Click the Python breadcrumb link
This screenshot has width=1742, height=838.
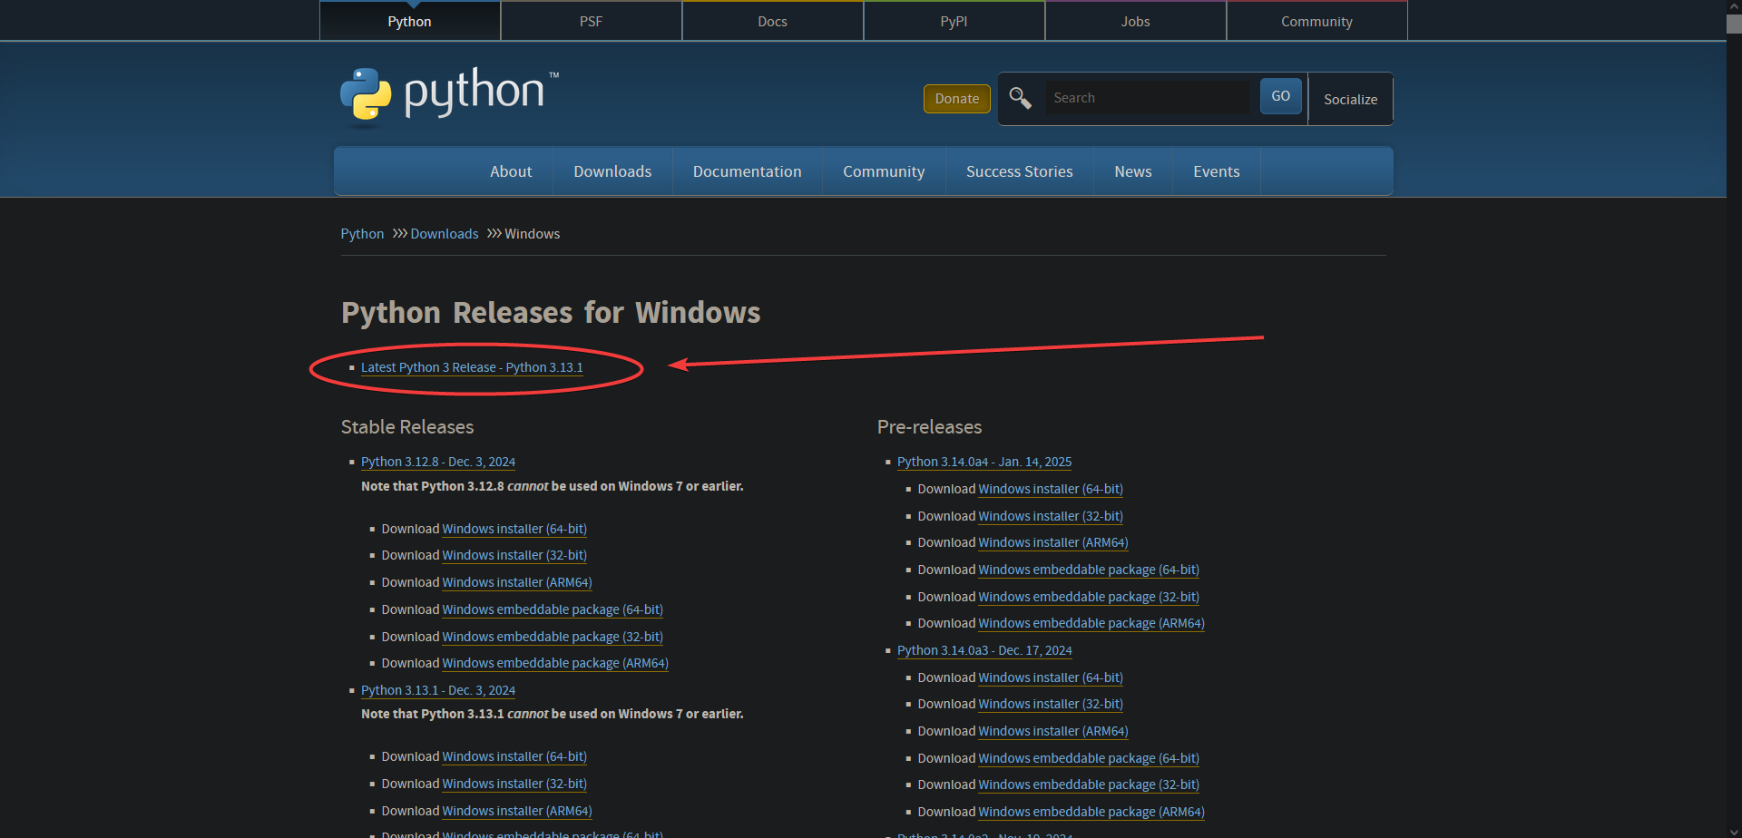(362, 234)
